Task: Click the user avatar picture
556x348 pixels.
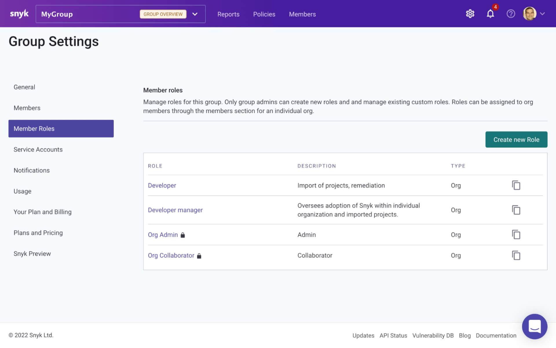Action: pyautogui.click(x=530, y=14)
